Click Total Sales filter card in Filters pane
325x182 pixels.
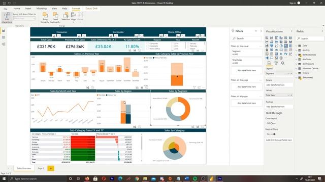click(x=246, y=61)
